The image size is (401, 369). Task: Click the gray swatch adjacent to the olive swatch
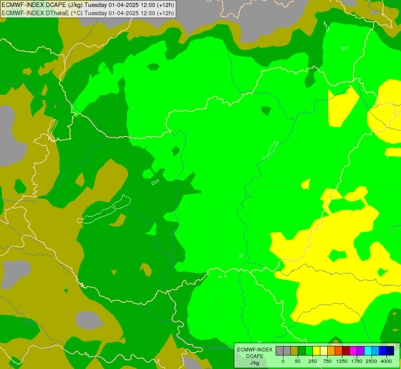[287, 351]
